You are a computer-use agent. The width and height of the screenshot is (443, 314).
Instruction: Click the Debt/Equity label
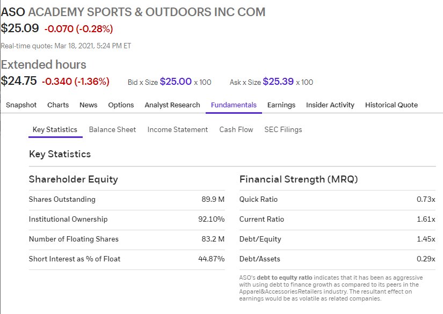(260, 239)
